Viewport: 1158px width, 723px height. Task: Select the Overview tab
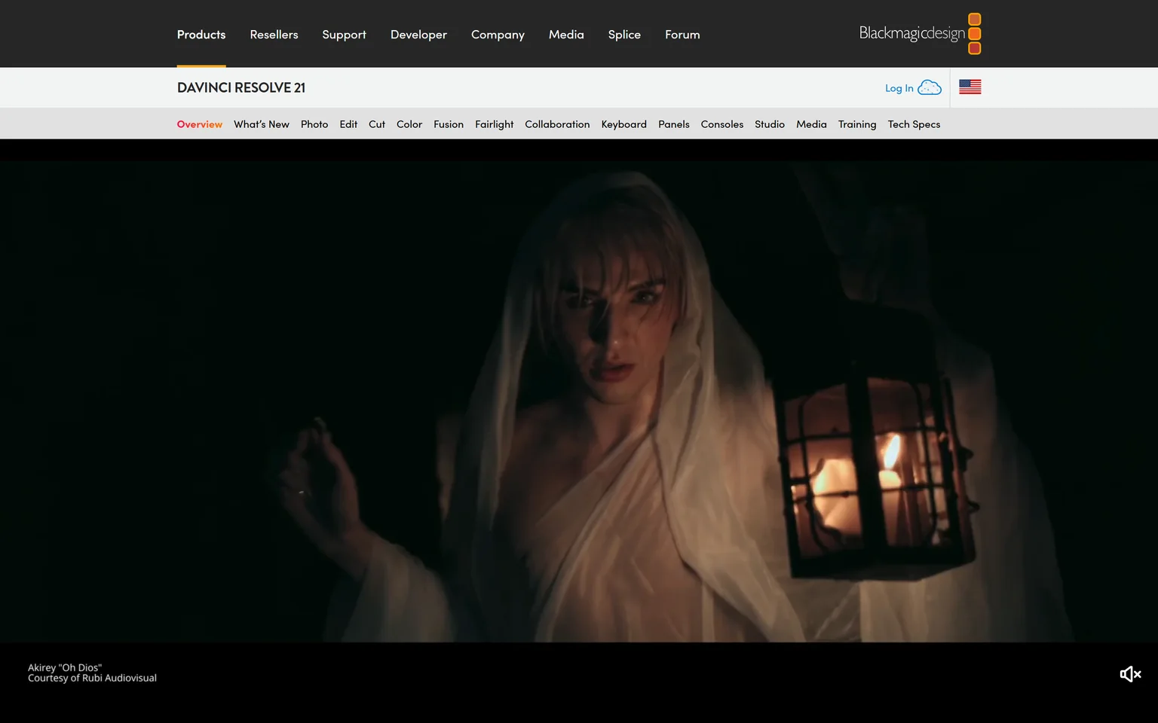200,124
